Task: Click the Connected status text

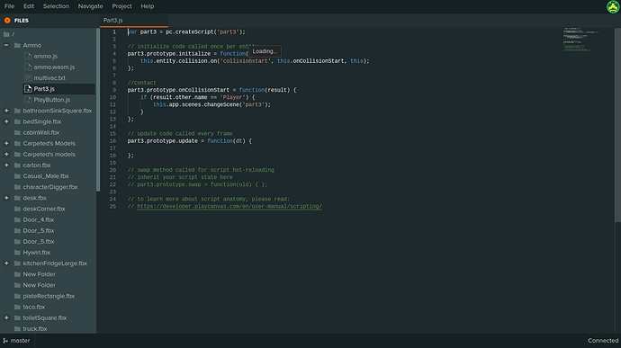Action: pyautogui.click(x=603, y=341)
